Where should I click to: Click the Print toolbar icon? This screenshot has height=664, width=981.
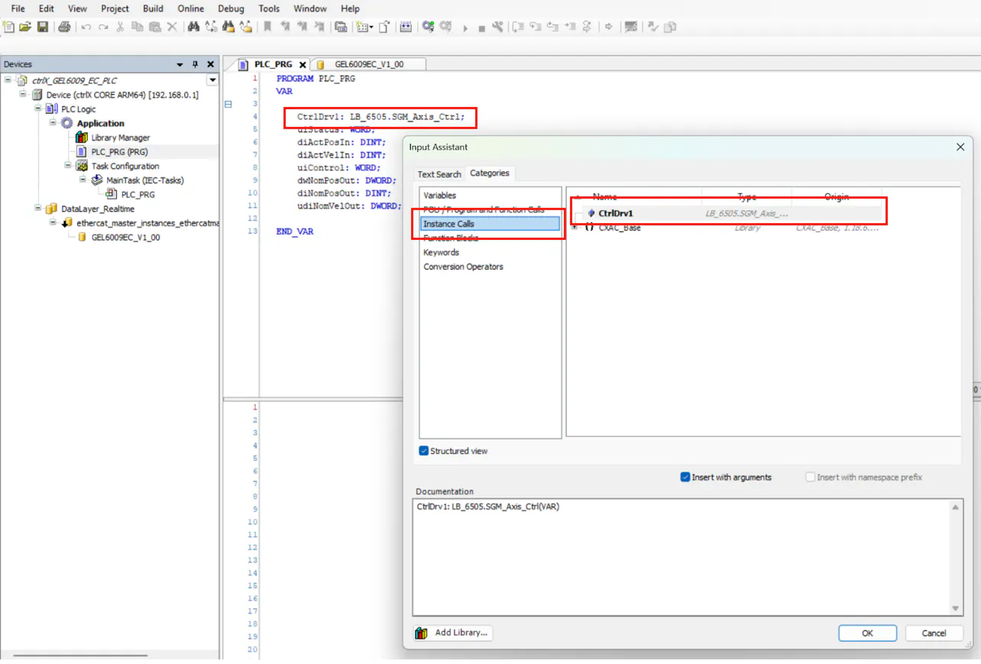(64, 27)
